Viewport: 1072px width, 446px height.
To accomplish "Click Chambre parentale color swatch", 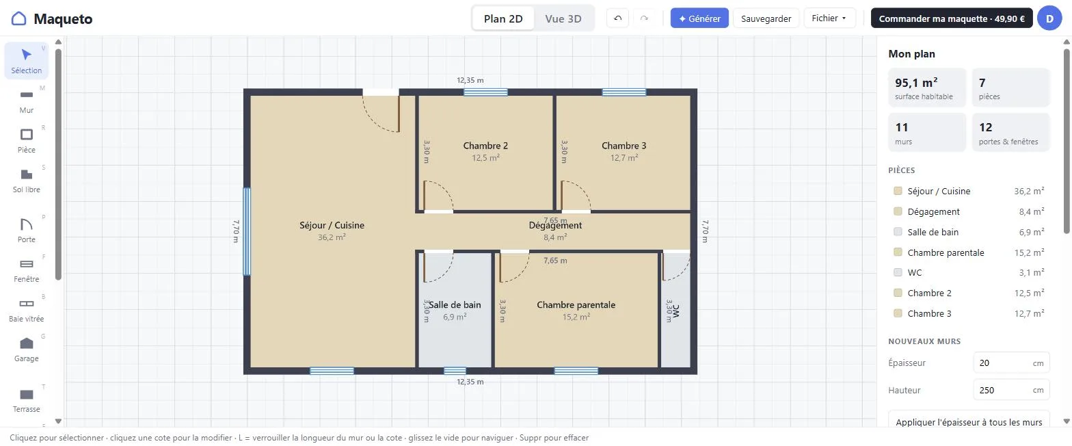I will pos(898,252).
